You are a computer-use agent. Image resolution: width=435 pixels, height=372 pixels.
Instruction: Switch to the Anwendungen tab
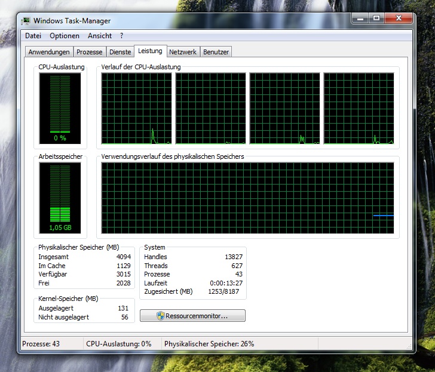(49, 52)
